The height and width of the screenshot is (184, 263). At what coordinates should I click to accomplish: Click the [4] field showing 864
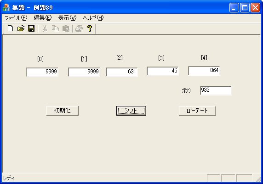point(204,71)
